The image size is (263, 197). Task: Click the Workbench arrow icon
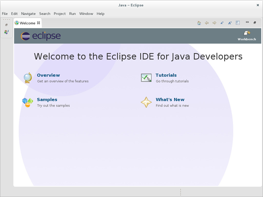click(247, 33)
